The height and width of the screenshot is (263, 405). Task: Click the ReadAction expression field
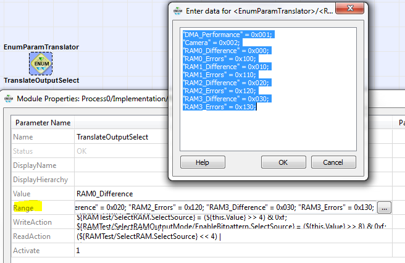233,236
